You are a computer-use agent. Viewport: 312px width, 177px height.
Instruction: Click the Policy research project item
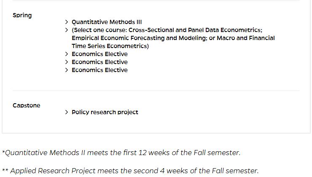point(105,112)
